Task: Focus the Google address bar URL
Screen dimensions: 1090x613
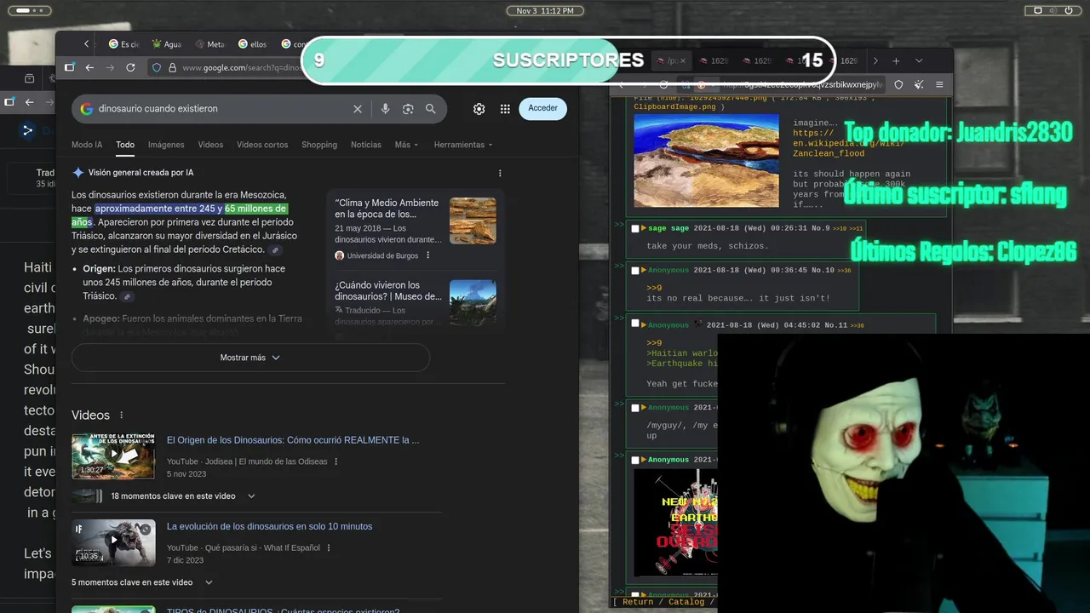Action: pos(242,67)
